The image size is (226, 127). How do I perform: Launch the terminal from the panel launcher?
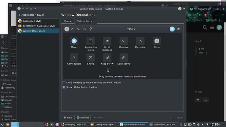coord(52,125)
